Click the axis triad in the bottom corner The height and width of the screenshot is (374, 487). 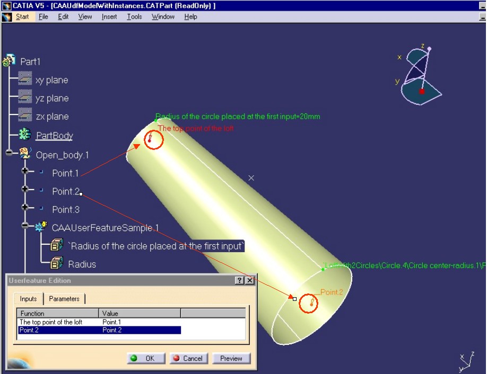(466, 361)
